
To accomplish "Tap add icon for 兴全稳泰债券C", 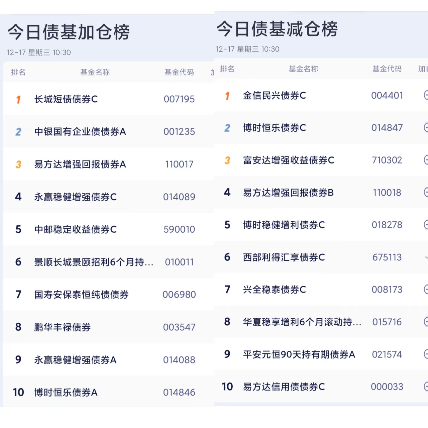I will pos(426,289).
